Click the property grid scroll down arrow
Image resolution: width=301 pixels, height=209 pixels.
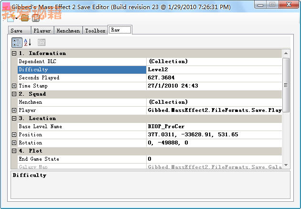pos(286,165)
